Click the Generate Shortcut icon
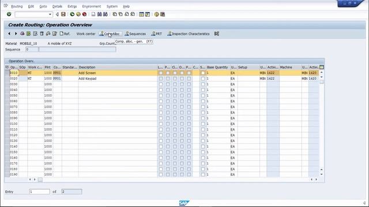Image resolution: width=369 pixels, height=207 pixels. (x=148, y=14)
